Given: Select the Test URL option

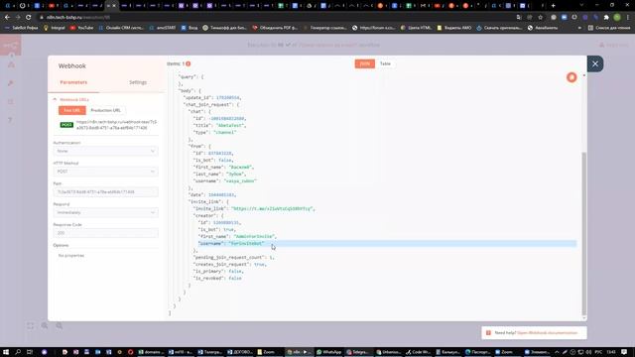Looking at the screenshot, I should click(x=72, y=110).
